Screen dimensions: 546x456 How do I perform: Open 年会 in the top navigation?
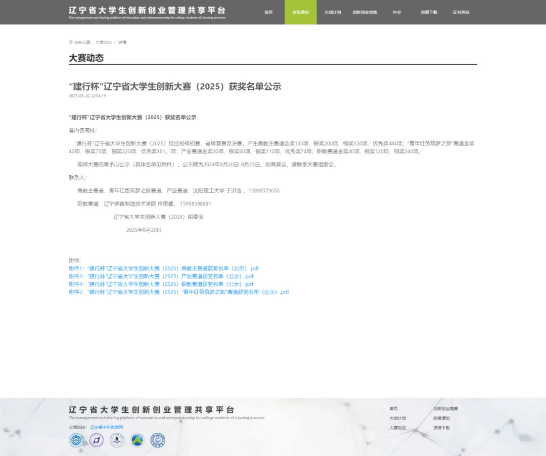397,12
